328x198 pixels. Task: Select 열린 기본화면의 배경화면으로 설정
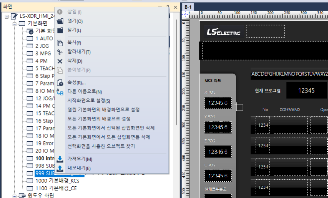pyautogui.click(x=104, y=110)
